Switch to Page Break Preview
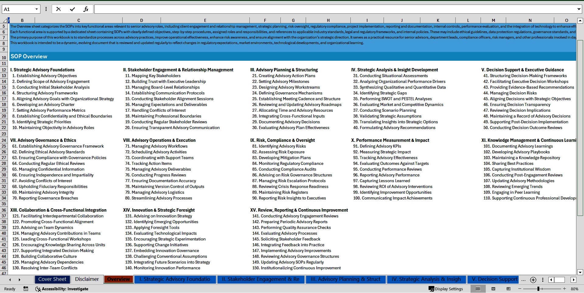 [x=509, y=289]
